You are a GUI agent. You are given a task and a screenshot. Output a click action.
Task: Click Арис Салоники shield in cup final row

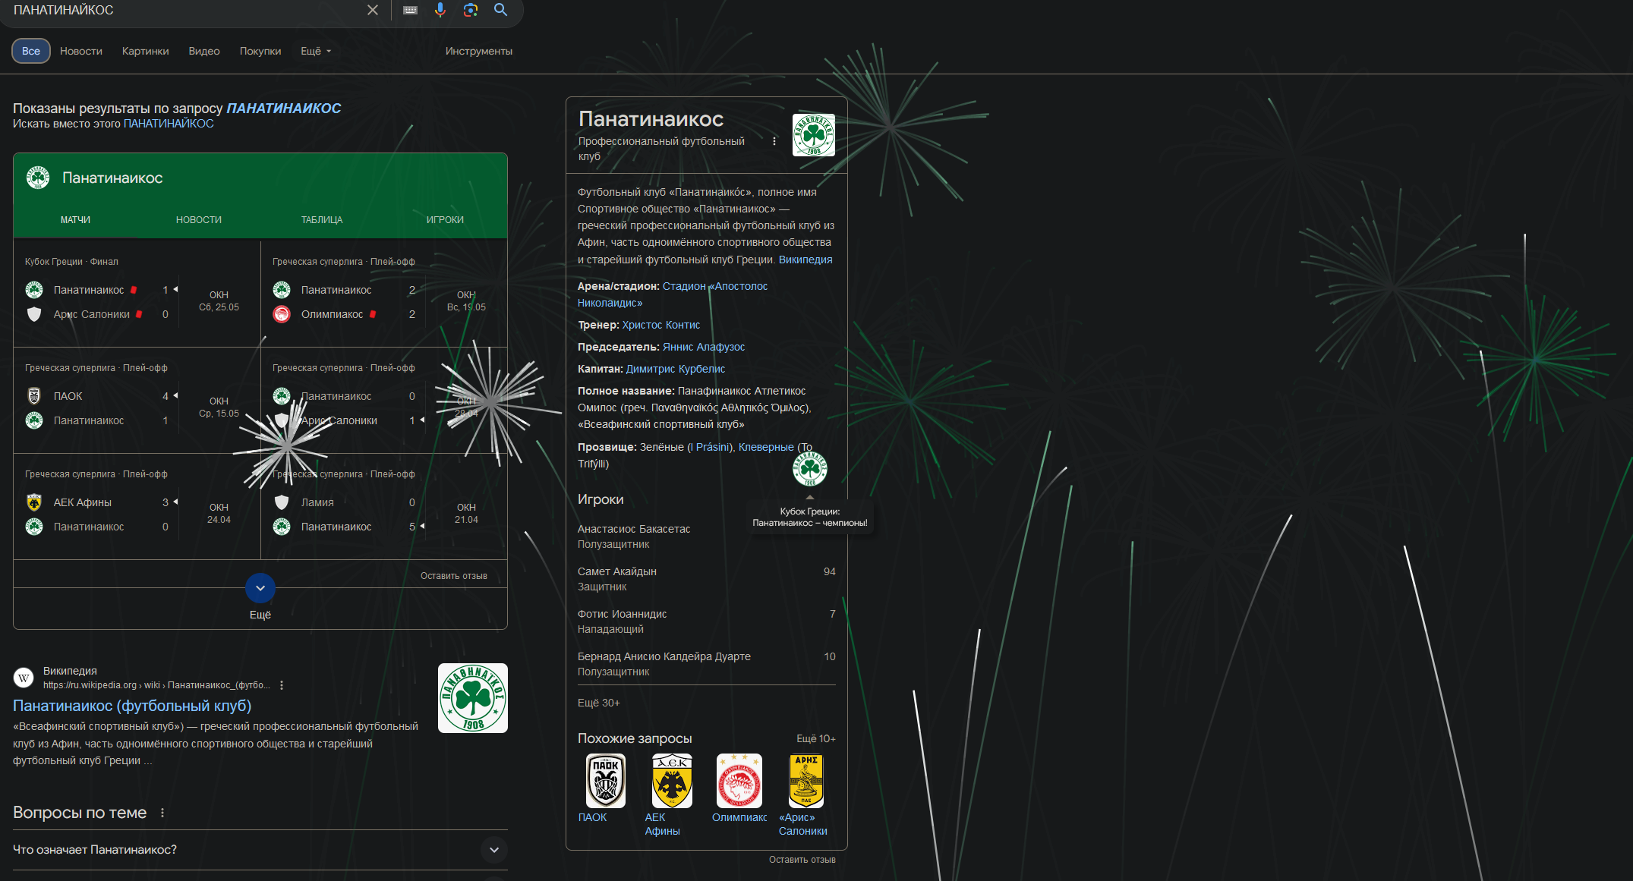34,314
